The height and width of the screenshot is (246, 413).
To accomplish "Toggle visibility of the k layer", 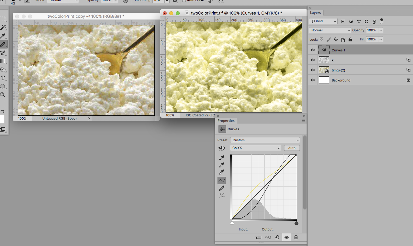I will click(x=312, y=60).
